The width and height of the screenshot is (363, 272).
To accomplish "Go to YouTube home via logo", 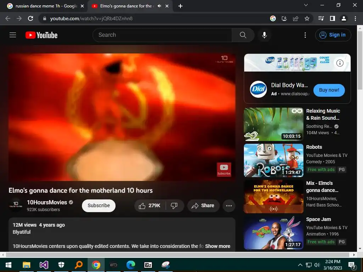I will point(41,35).
